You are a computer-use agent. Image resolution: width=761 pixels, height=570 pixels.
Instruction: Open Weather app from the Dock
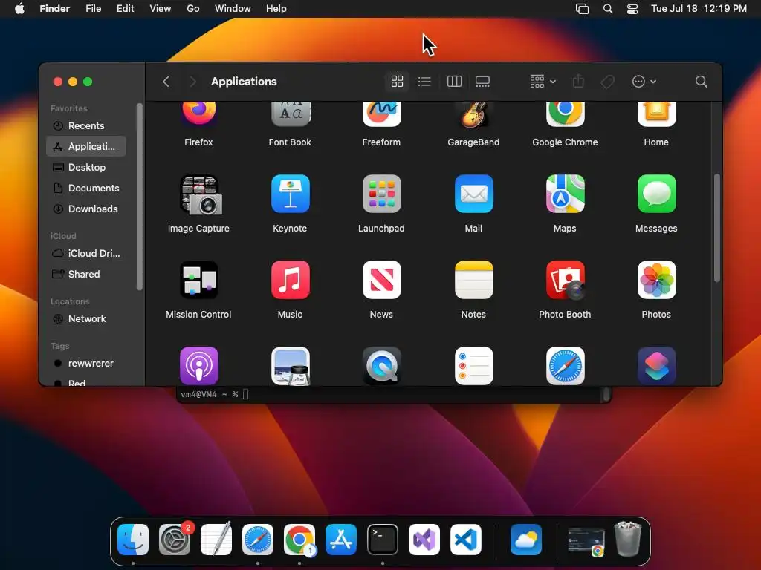[x=526, y=540]
